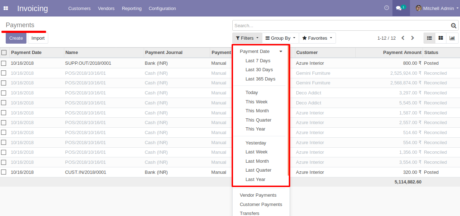Click Mitchell Admin avatar image
This screenshot has height=216, width=460.
[x=419, y=8]
